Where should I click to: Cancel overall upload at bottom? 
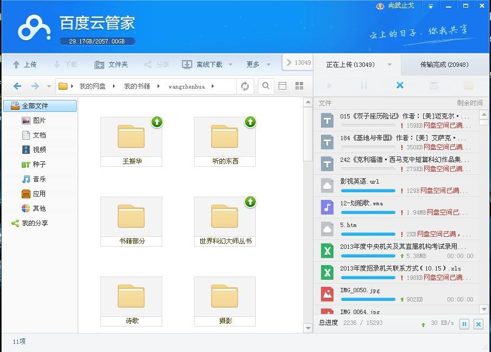478,324
